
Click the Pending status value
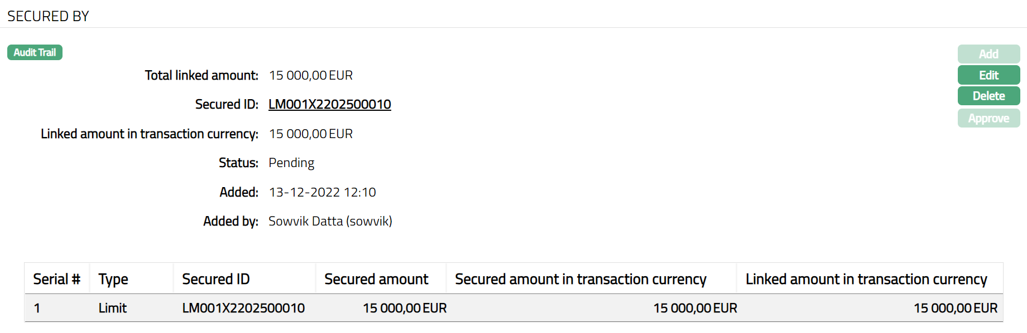coord(291,163)
